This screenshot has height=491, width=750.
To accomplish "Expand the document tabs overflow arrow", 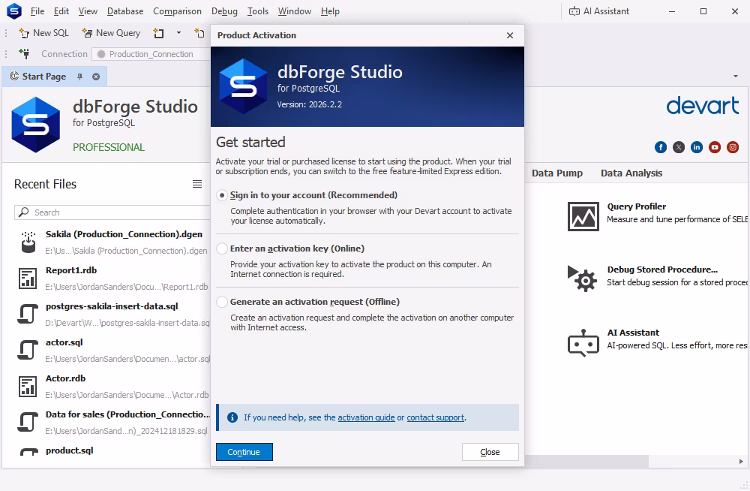I will tap(736, 76).
